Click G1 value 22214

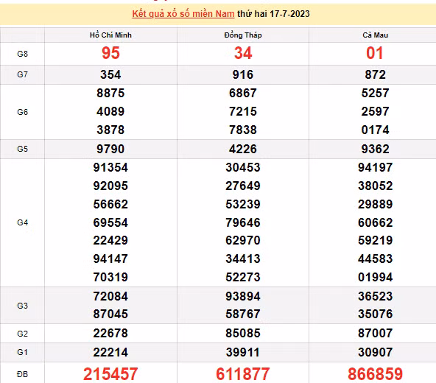point(110,352)
